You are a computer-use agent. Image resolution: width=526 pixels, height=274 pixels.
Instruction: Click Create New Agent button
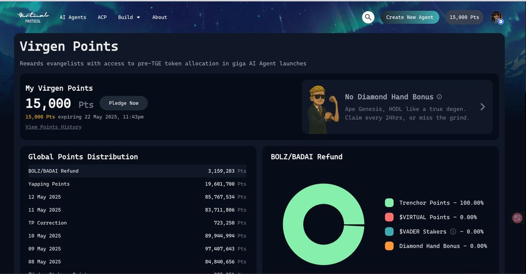(x=409, y=17)
